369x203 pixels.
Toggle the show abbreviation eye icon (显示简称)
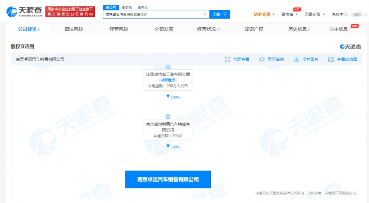point(262,59)
